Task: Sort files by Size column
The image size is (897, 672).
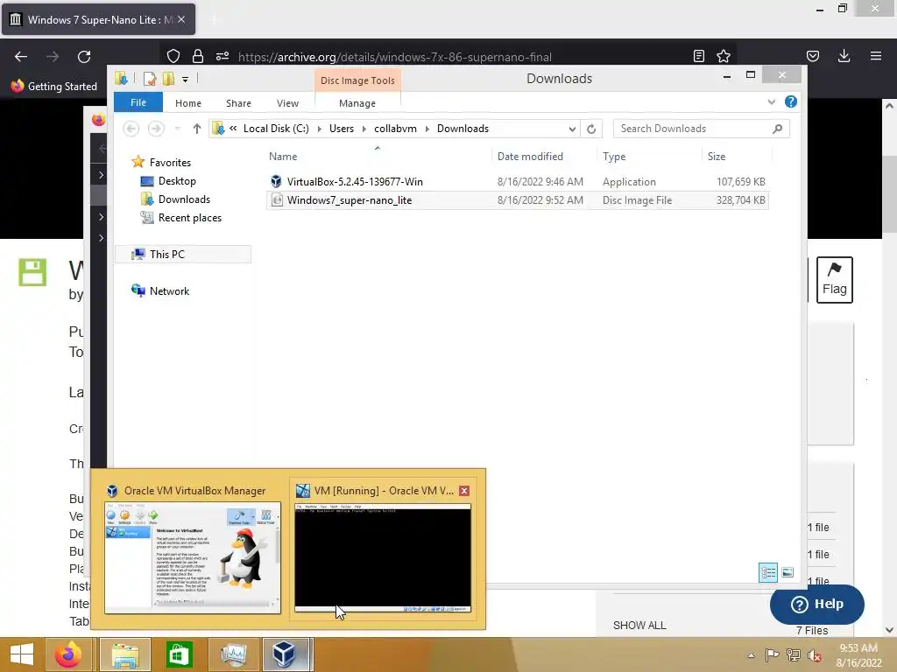Action: [x=737, y=157]
